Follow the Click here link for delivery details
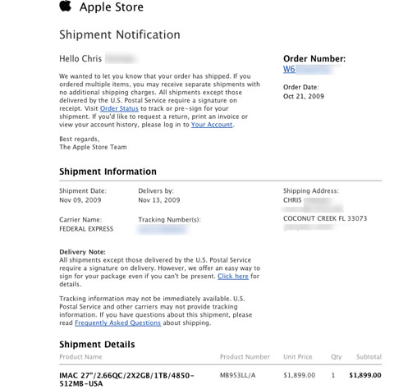The image size is (417, 389). tap(233, 277)
